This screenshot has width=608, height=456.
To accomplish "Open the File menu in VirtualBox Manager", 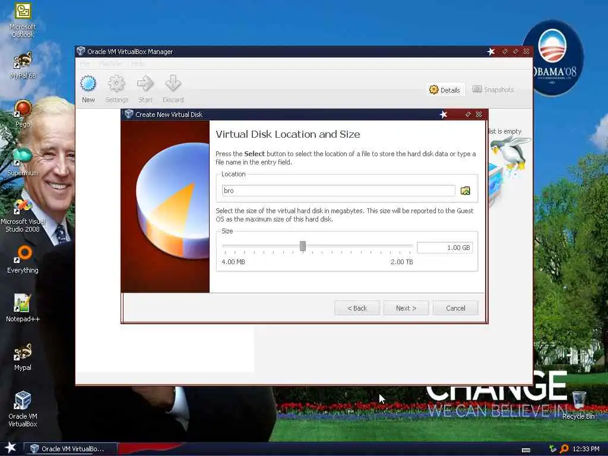I will tap(84, 64).
